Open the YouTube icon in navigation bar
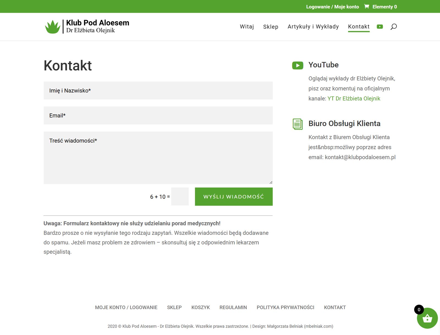 click(380, 27)
